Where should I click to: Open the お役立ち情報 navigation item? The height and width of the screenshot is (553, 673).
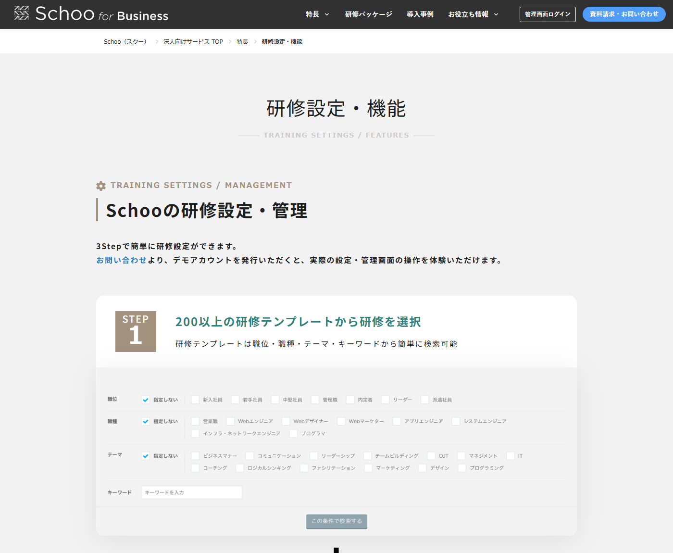(x=468, y=14)
